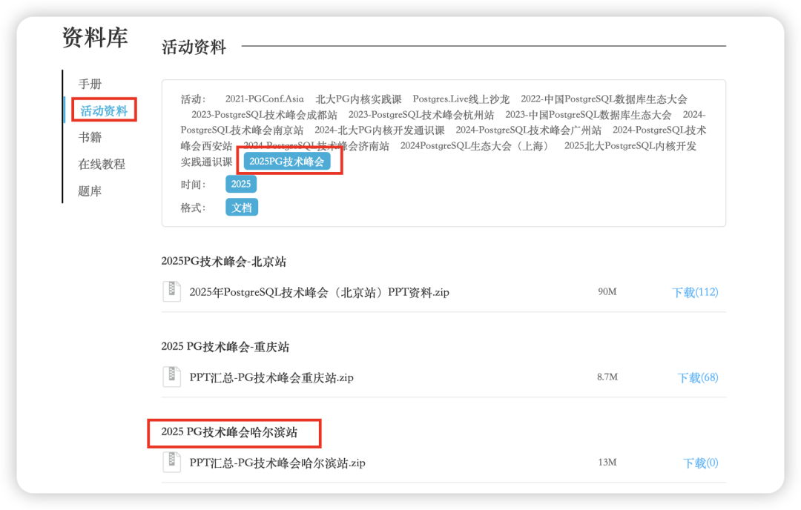801x510 pixels.
Task: Click the 2025 PG技术峰会哈尔滨站 heading
Action: (229, 432)
